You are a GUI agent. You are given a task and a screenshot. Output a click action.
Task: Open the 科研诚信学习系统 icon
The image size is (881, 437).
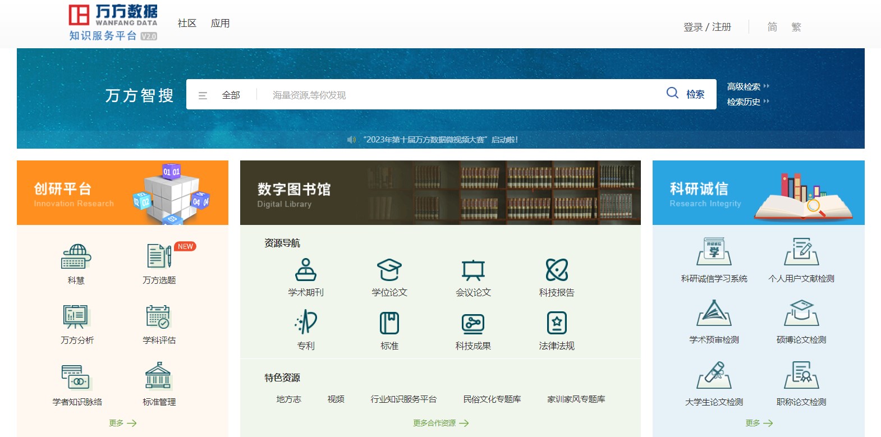(x=714, y=252)
